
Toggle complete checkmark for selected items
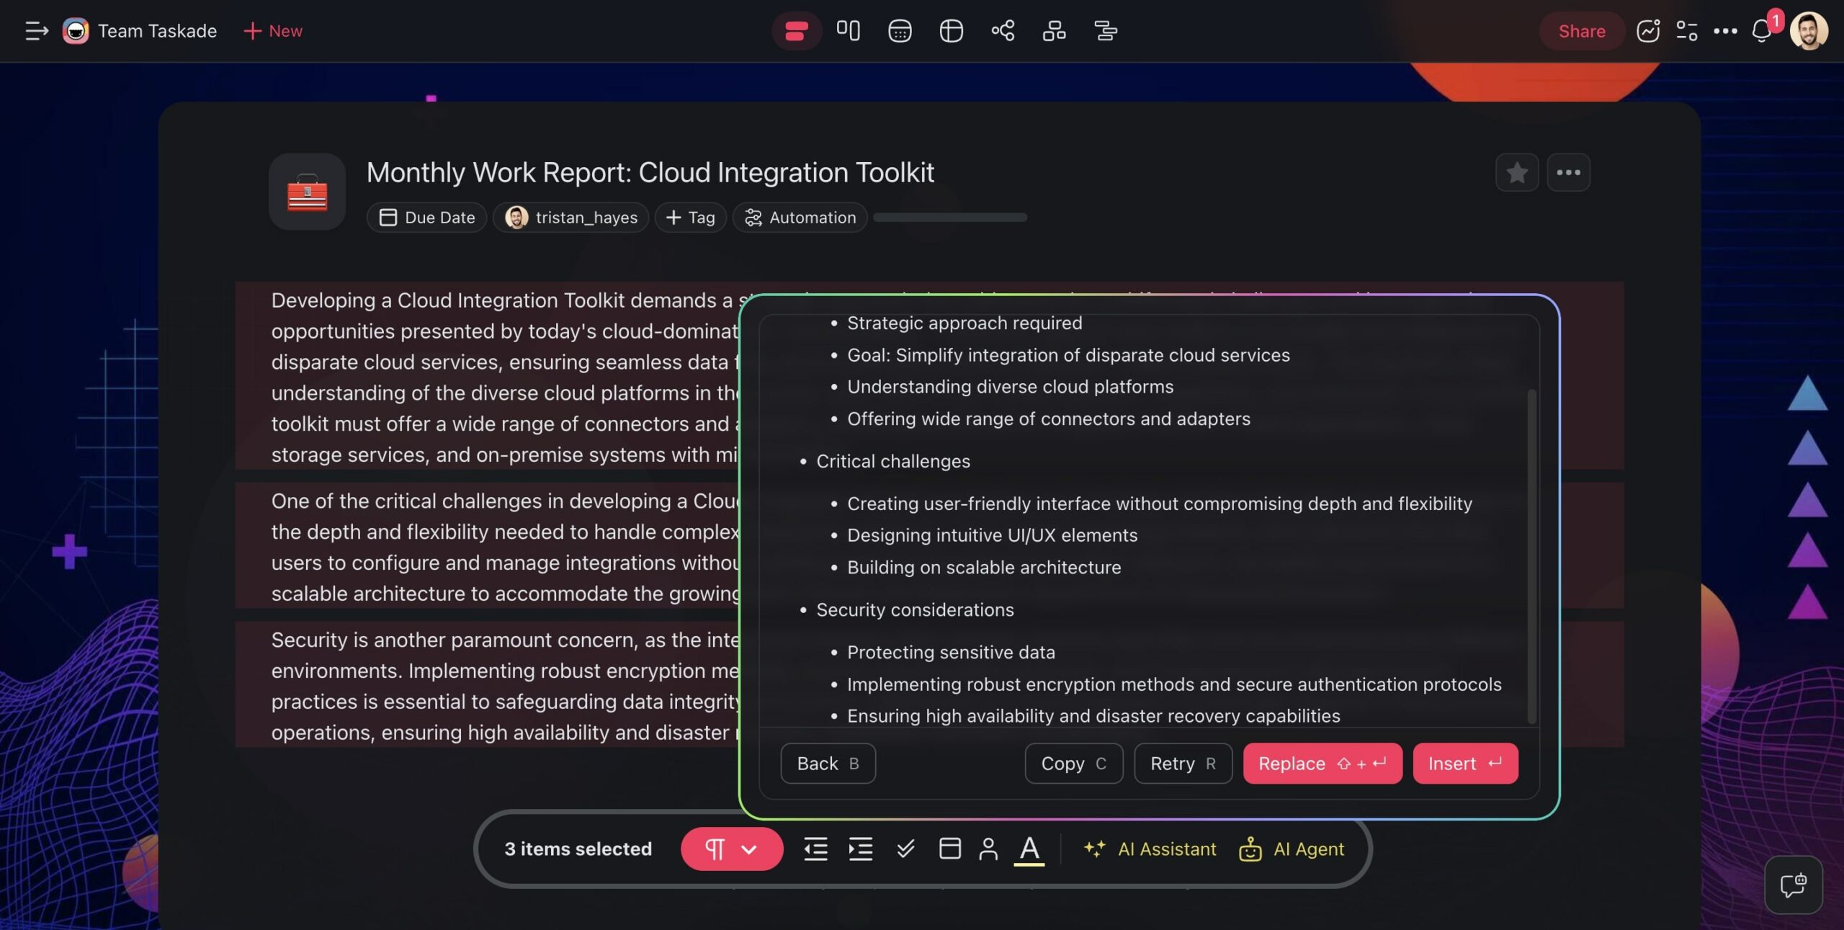point(905,849)
